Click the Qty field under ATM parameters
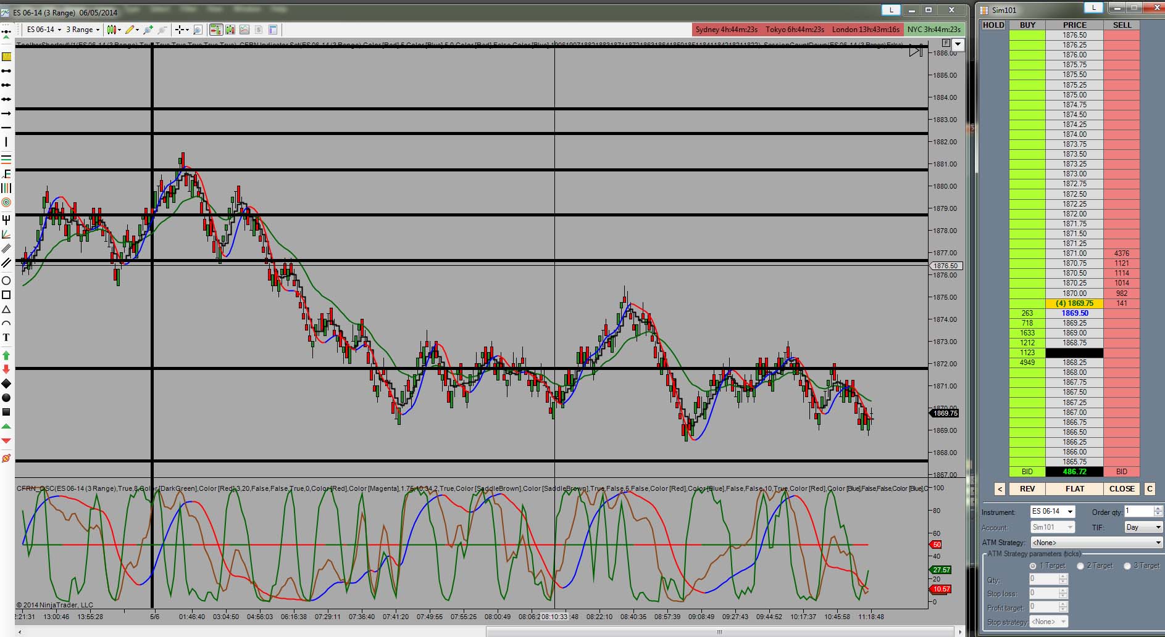This screenshot has height=637, width=1165. (1043, 579)
